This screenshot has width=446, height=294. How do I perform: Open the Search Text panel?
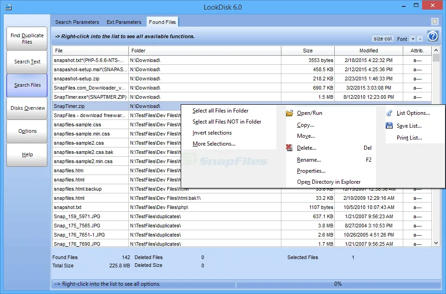[27, 62]
